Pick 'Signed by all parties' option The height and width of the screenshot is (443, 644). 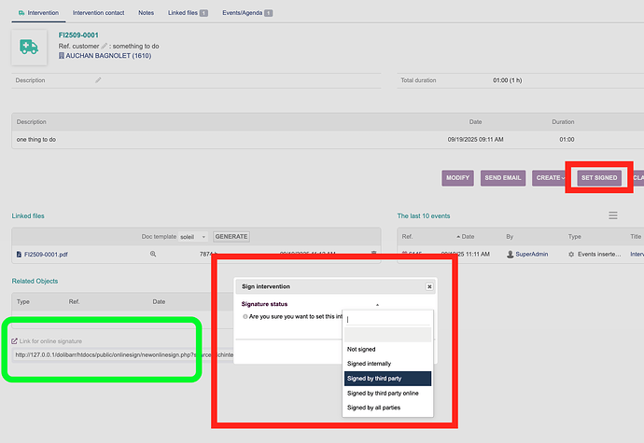click(382, 408)
